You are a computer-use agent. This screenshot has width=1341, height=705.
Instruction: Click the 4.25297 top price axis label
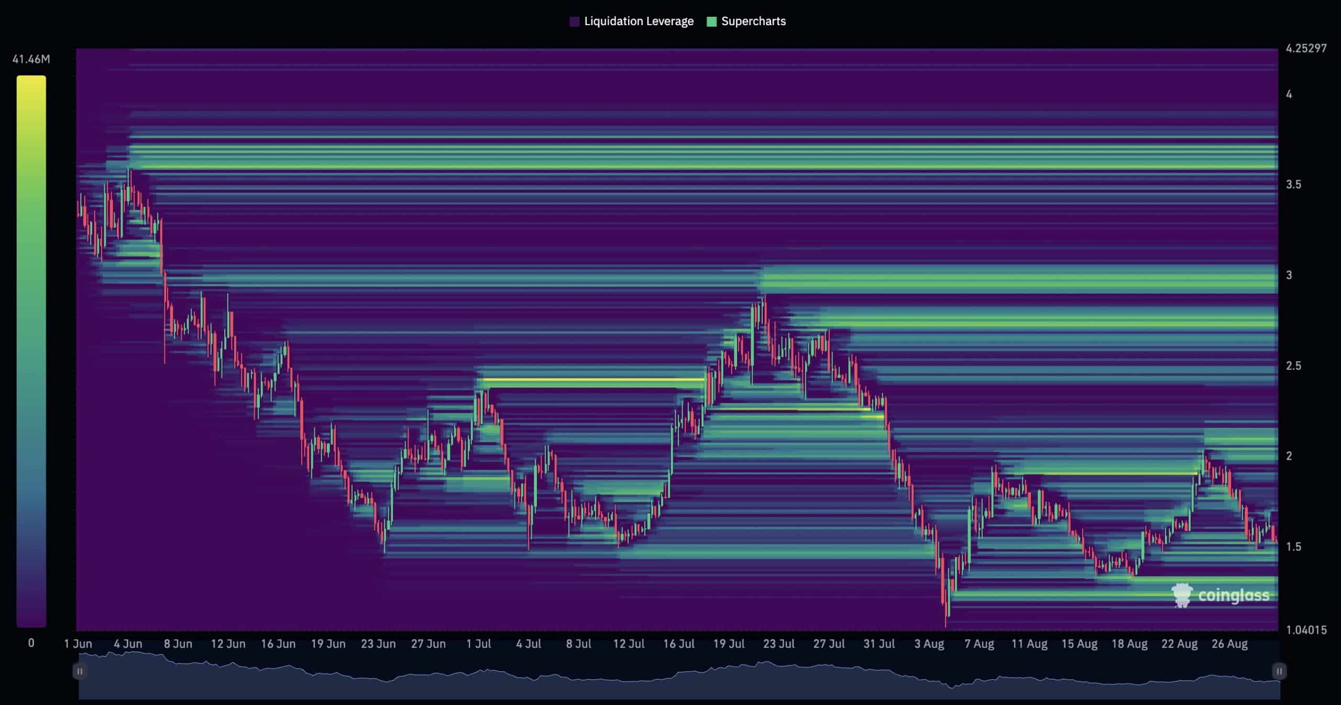(1306, 48)
